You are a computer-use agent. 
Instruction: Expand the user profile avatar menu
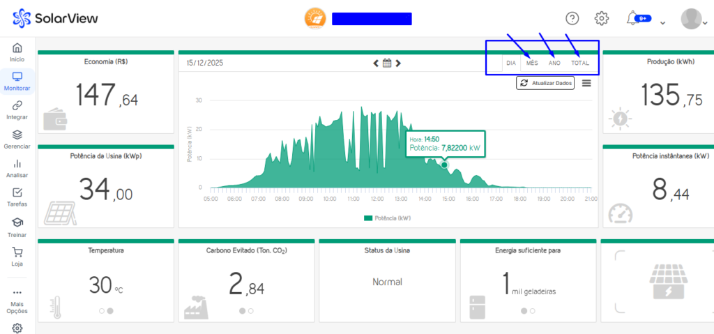pyautogui.click(x=691, y=18)
